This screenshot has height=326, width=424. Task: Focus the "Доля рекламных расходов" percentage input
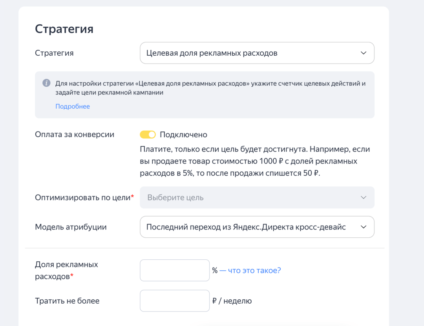(174, 270)
